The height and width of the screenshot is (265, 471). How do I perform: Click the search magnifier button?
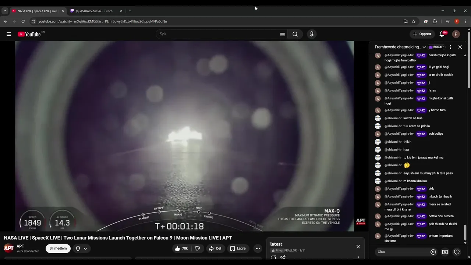[295, 34]
